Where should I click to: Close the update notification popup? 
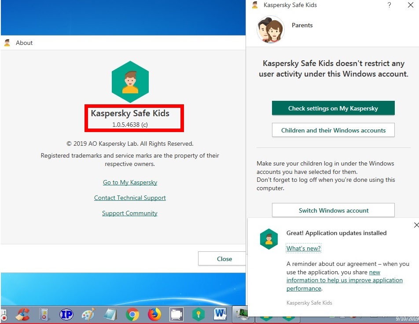(416, 225)
